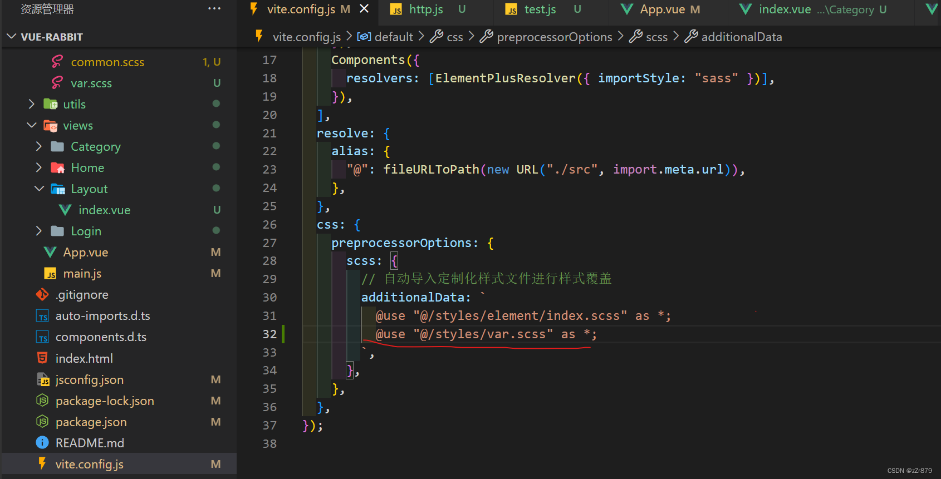The height and width of the screenshot is (479, 941).
Task: Click the utils folder icon
Action: [x=51, y=104]
